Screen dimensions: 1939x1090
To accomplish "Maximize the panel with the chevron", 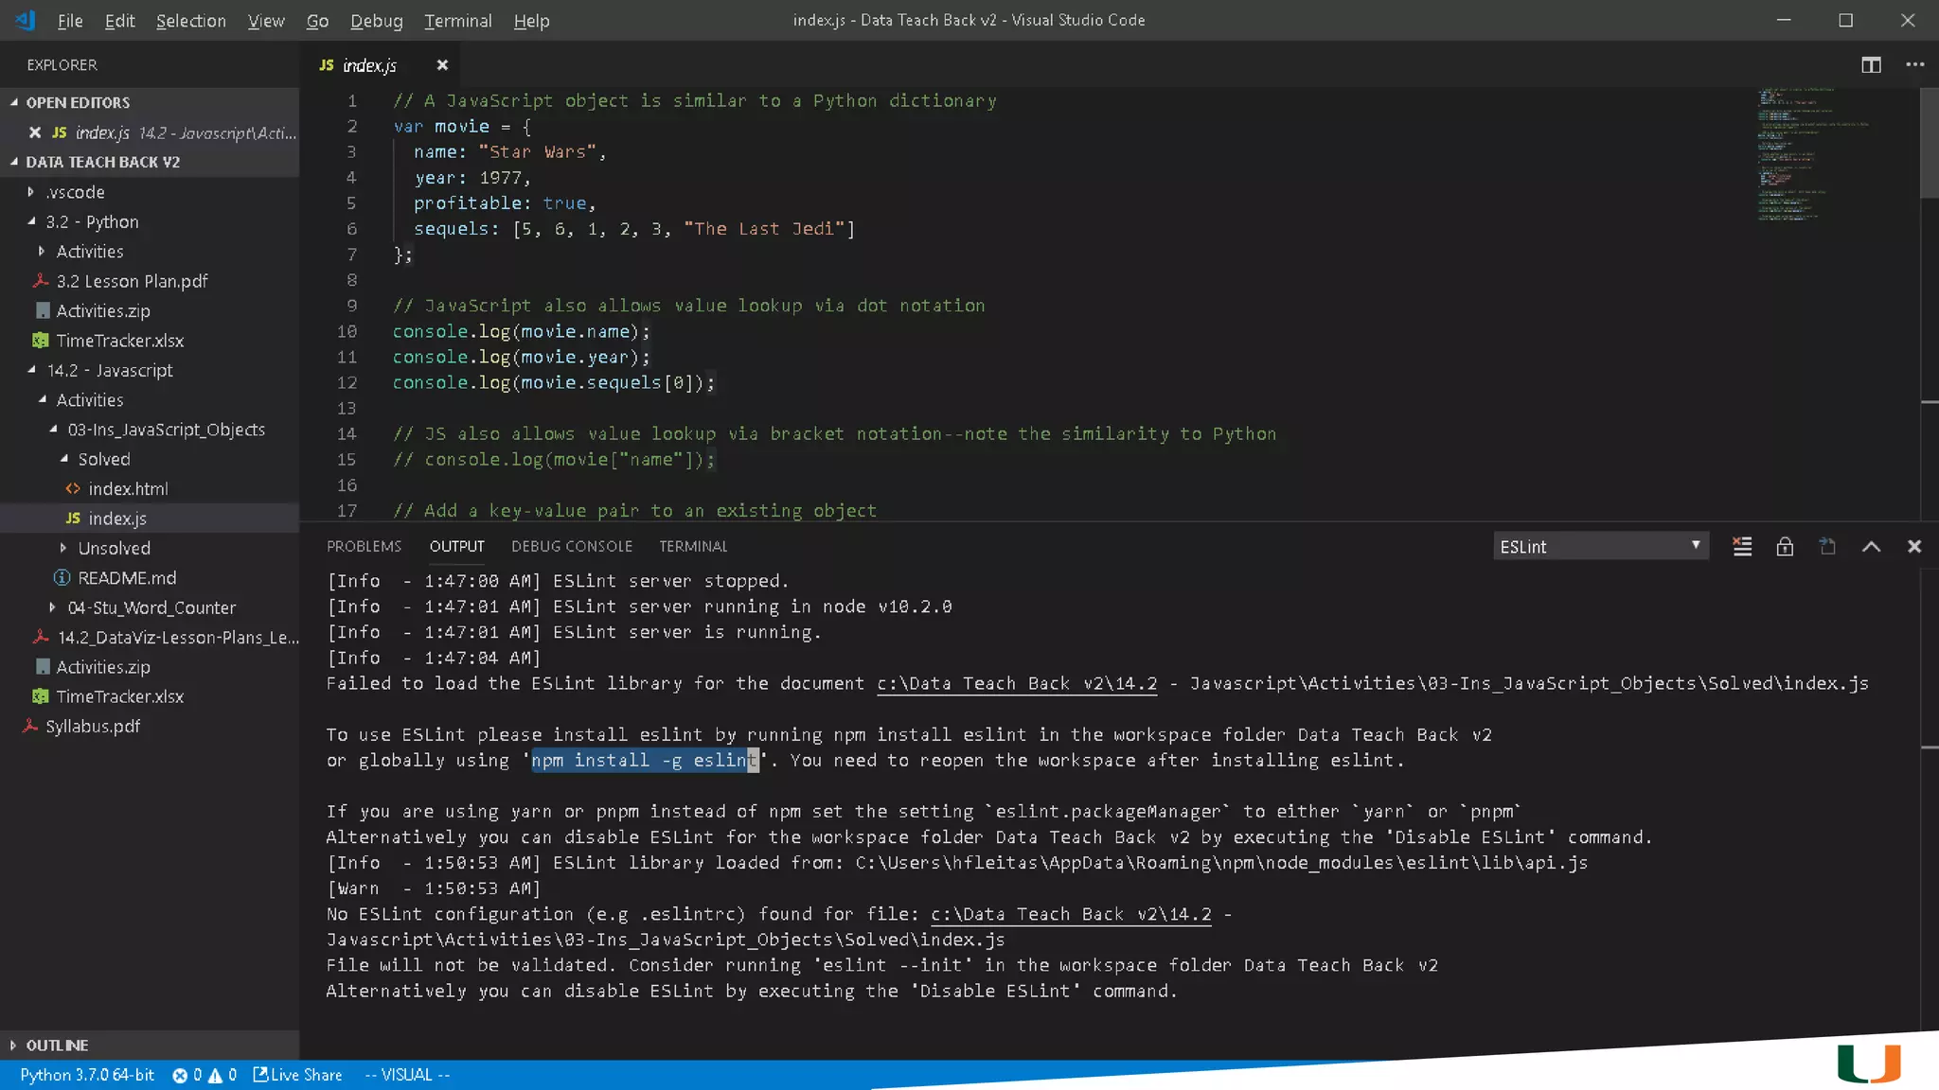I will pos(1871,546).
